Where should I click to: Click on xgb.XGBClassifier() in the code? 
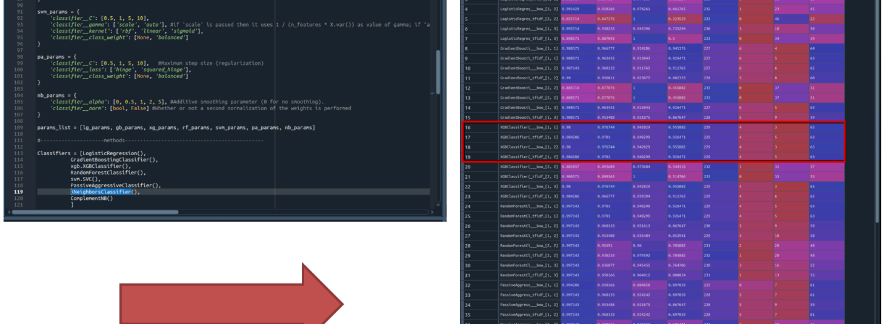pos(100,166)
